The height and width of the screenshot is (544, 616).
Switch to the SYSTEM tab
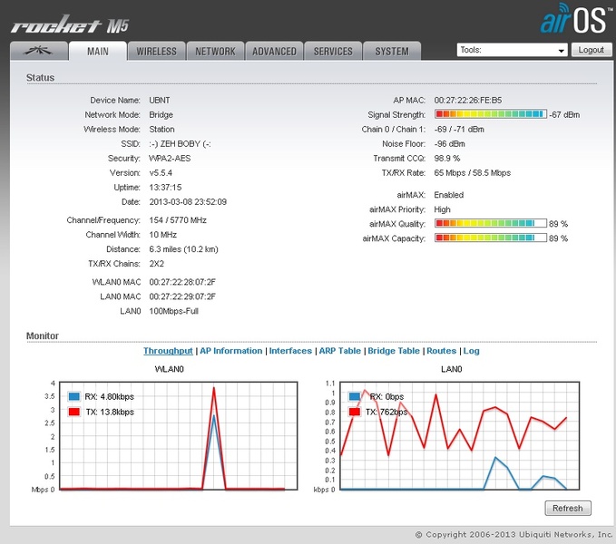392,52
